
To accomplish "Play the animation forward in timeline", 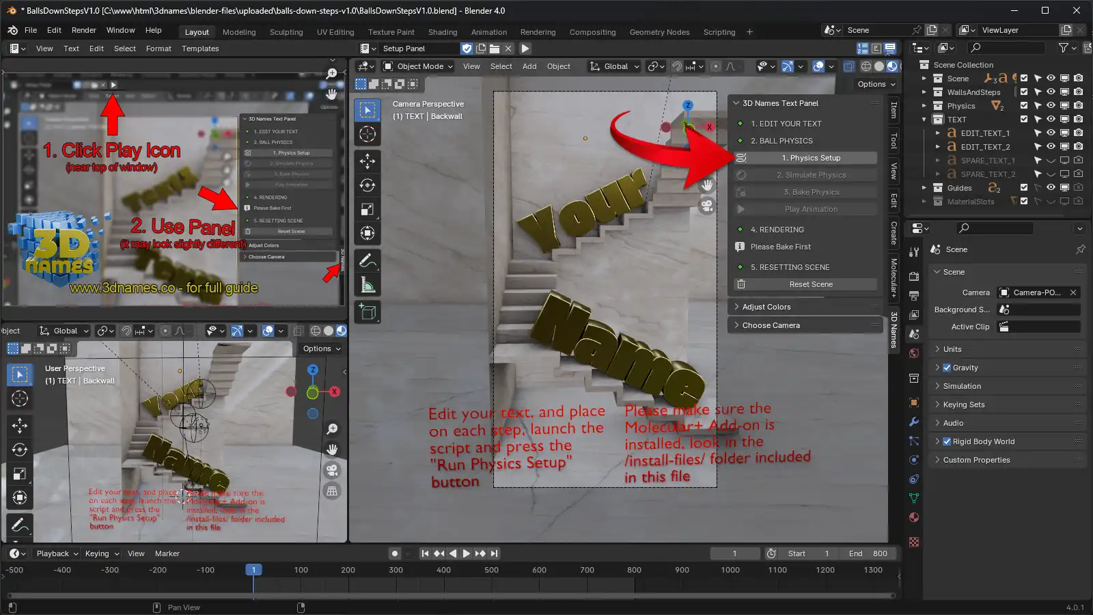I will 466,553.
